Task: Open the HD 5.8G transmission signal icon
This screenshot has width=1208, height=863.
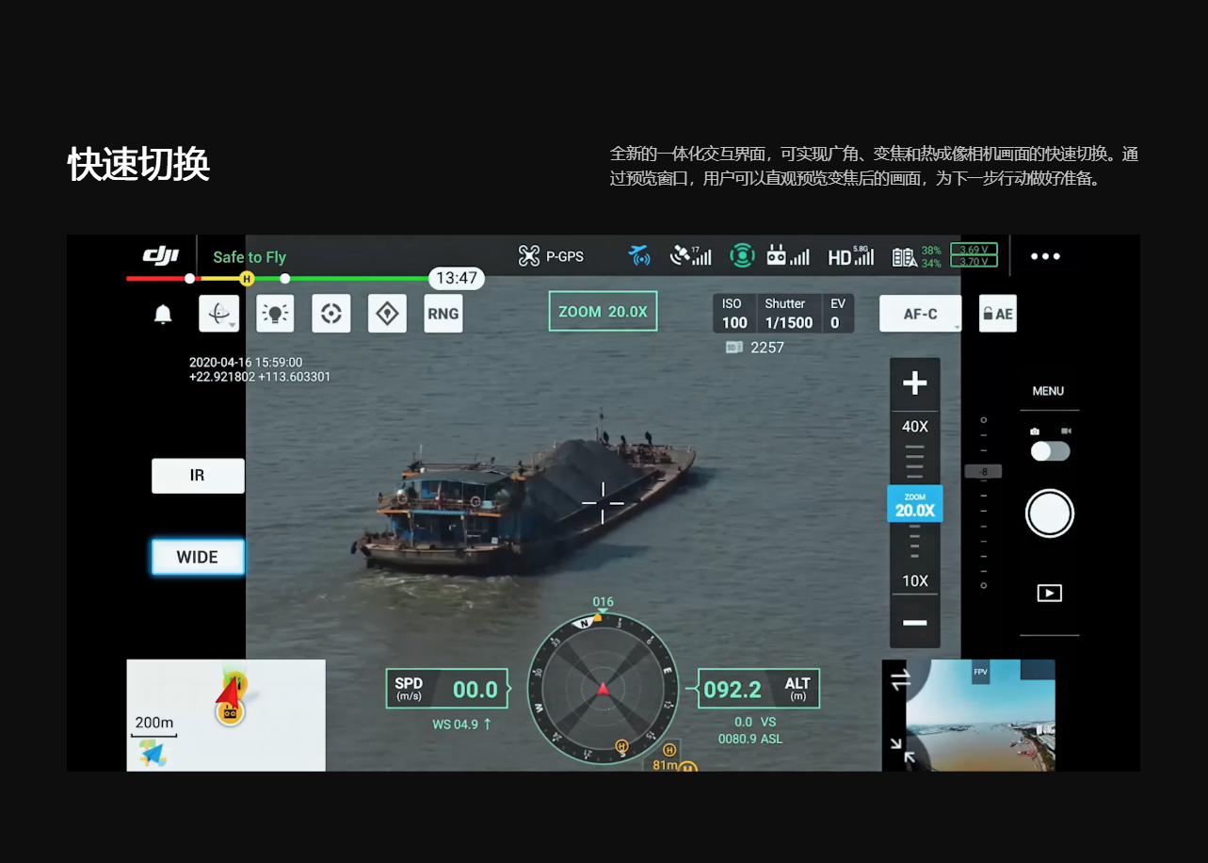Action: (x=850, y=255)
